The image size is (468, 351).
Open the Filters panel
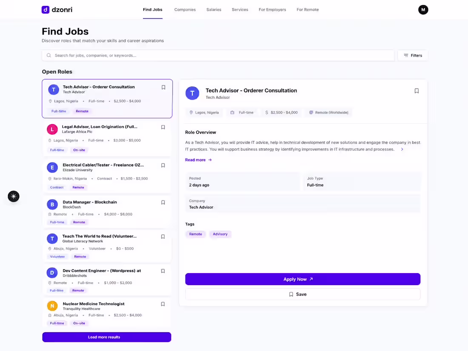click(x=413, y=55)
